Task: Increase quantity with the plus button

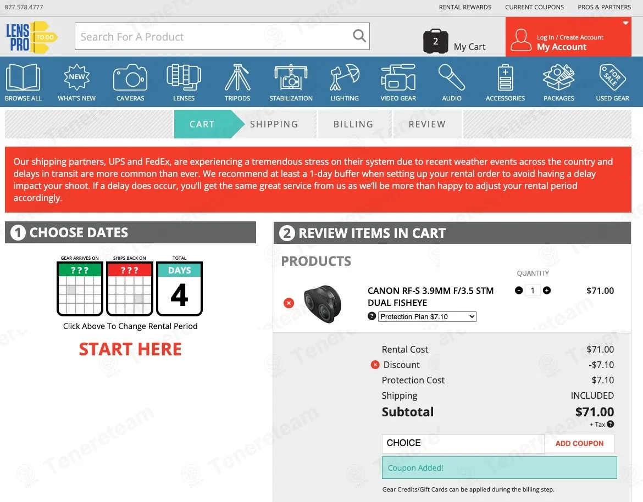Action: [547, 291]
